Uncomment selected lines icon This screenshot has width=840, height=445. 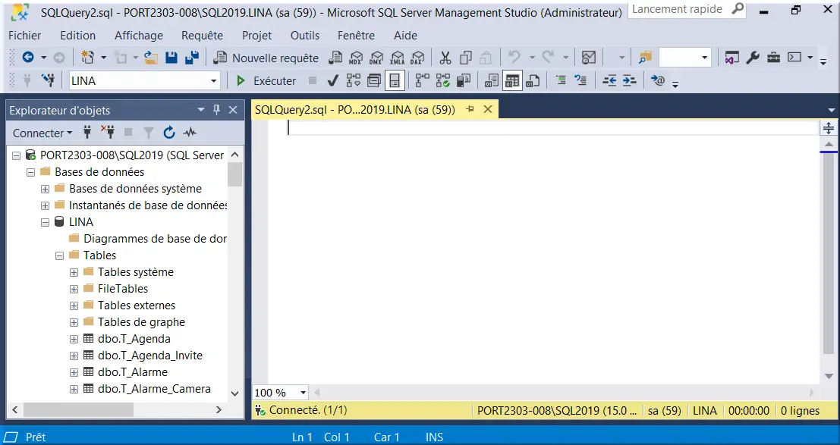(x=580, y=80)
